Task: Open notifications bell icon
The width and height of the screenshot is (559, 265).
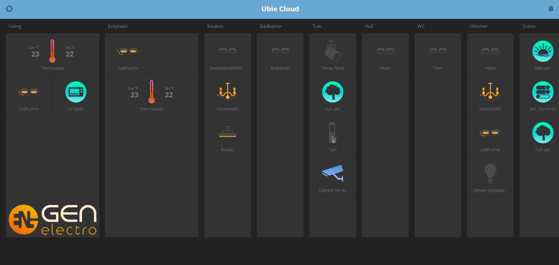Action: coord(551,9)
